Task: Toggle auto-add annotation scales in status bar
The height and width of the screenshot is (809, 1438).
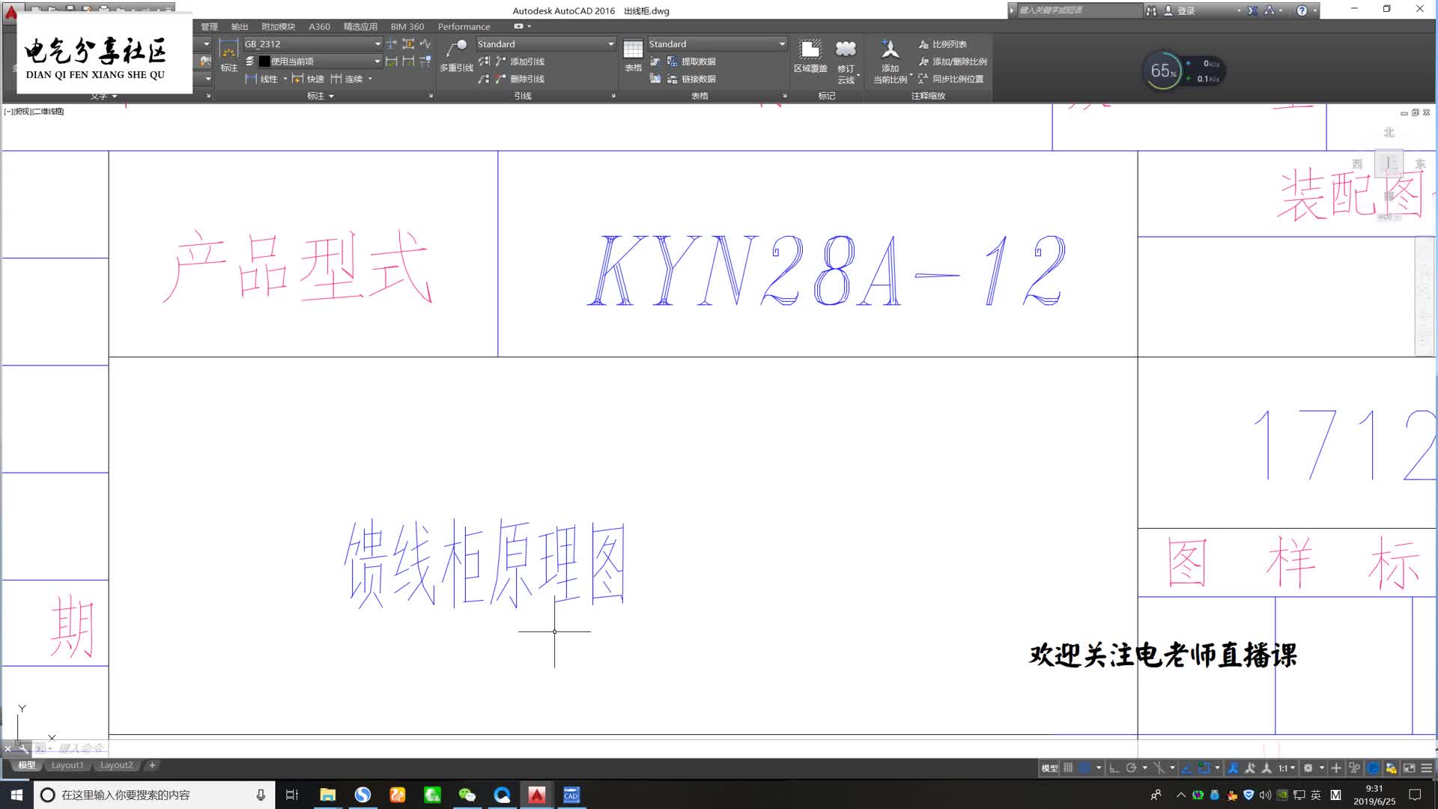Action: [1250, 768]
